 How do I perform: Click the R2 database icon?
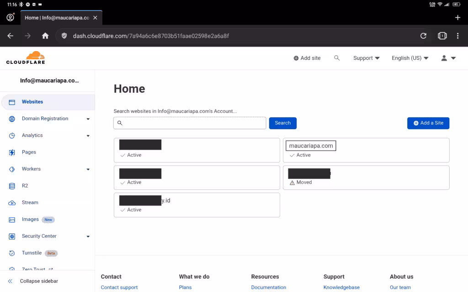[x=12, y=186]
